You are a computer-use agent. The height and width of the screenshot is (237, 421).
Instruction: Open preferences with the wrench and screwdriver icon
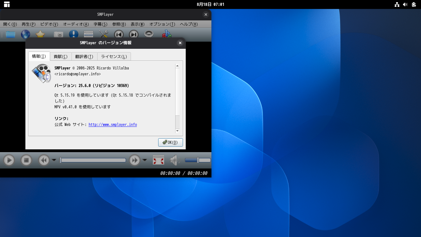point(103,34)
